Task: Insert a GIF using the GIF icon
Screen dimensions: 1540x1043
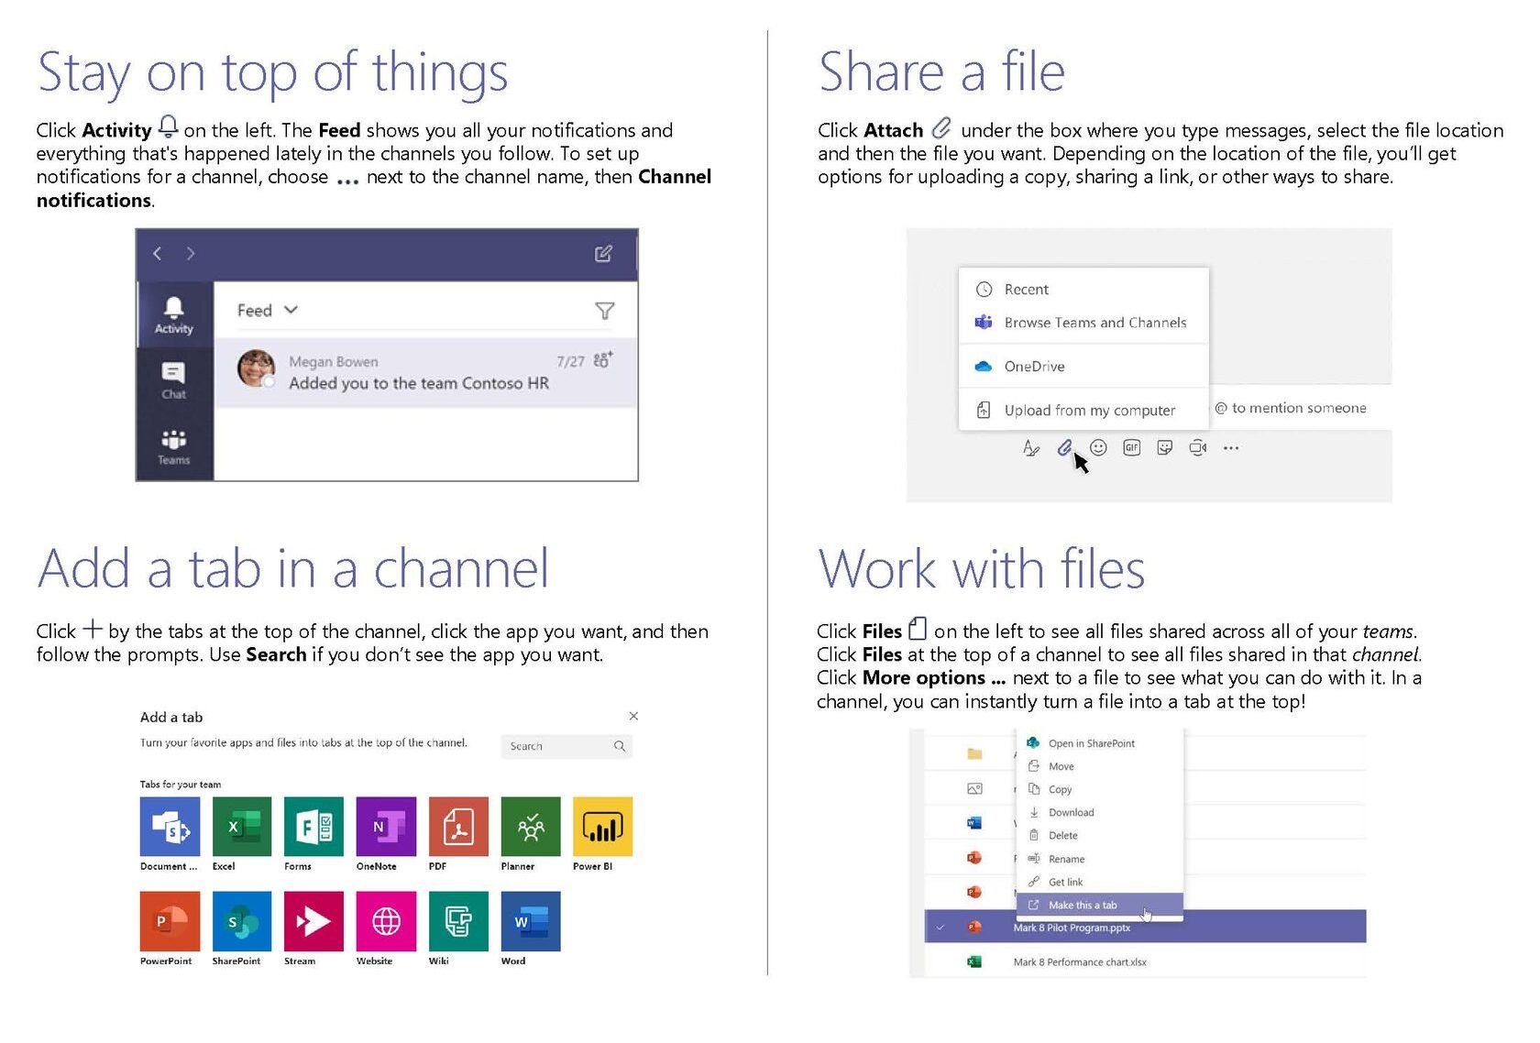Action: point(1131,447)
